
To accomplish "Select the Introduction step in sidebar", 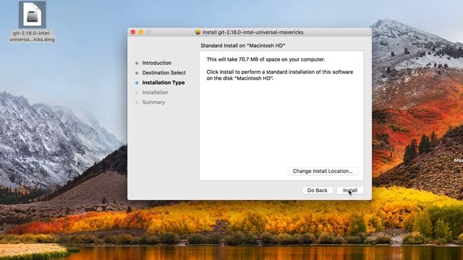I will pos(156,63).
